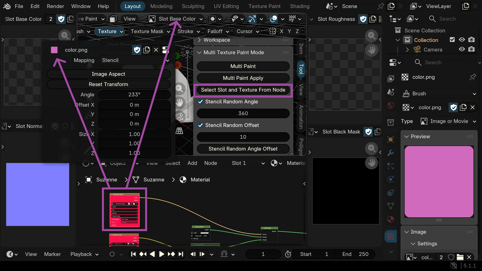Click the pin icon next to color.png
482x271 pixels.
tap(472, 77)
